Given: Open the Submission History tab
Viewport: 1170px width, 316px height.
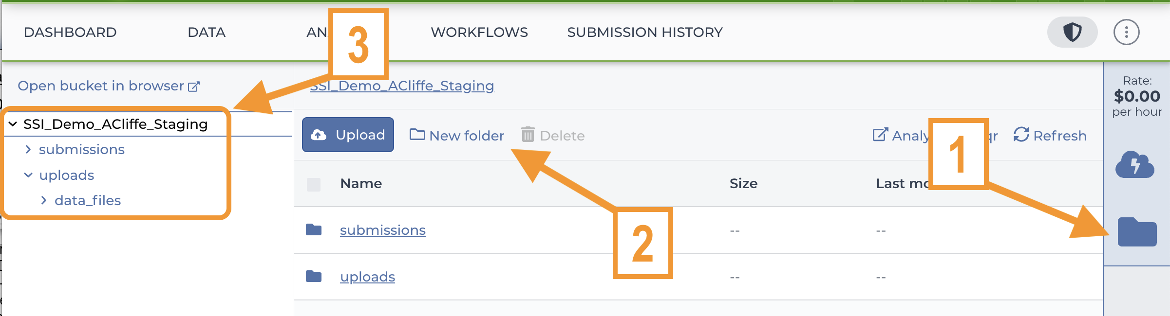Looking at the screenshot, I should pyautogui.click(x=645, y=32).
